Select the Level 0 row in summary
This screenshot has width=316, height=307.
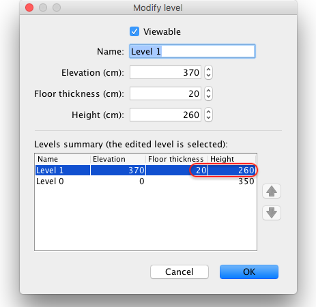coord(145,181)
